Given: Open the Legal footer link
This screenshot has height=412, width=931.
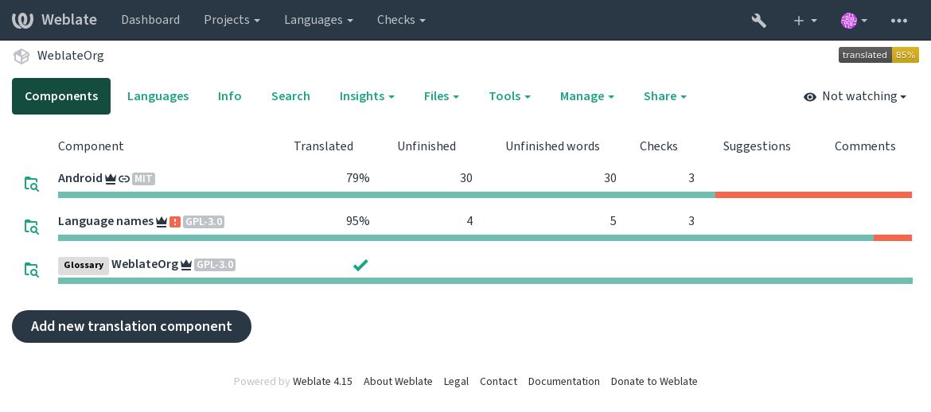Looking at the screenshot, I should pyautogui.click(x=456, y=381).
